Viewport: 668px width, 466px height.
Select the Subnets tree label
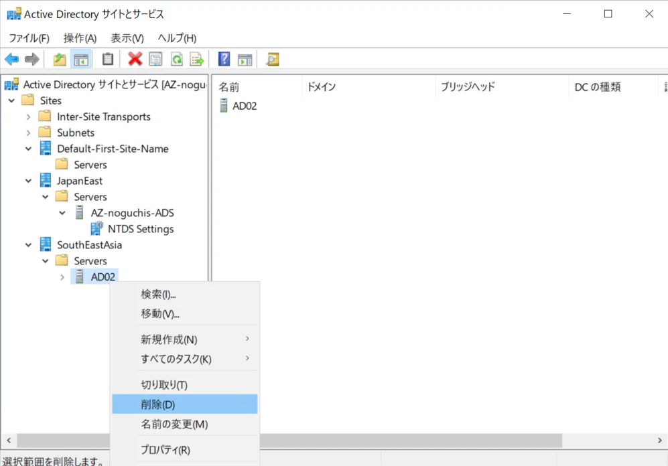pyautogui.click(x=76, y=133)
